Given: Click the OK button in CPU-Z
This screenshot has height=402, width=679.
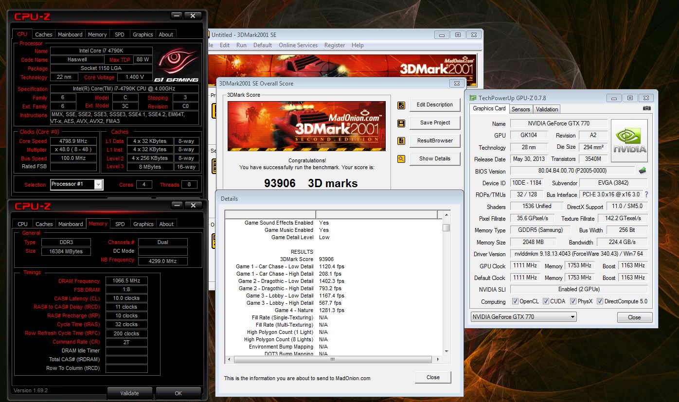Looking at the screenshot, I should (179, 393).
